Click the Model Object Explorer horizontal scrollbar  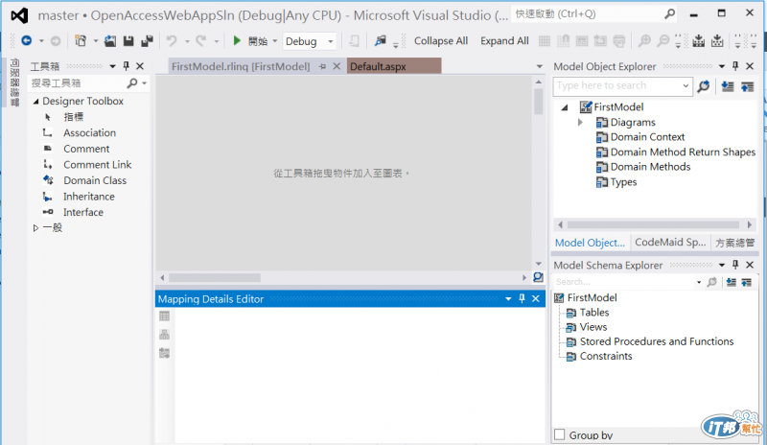(x=653, y=224)
